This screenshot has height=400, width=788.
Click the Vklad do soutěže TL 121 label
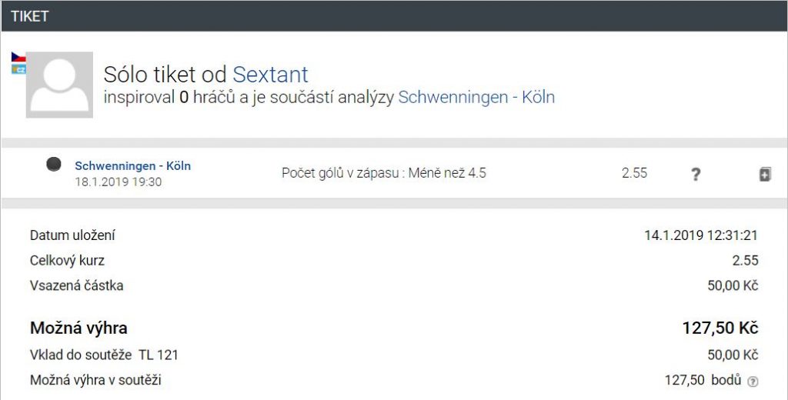(x=104, y=355)
